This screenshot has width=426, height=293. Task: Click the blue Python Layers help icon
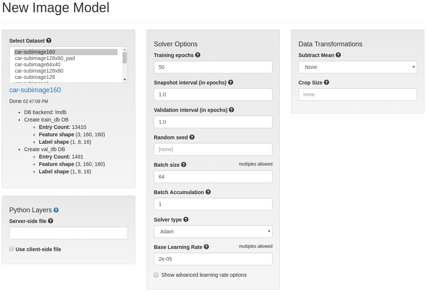click(56, 210)
